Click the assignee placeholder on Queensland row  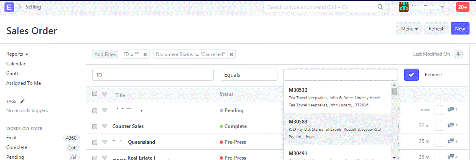[439, 141]
